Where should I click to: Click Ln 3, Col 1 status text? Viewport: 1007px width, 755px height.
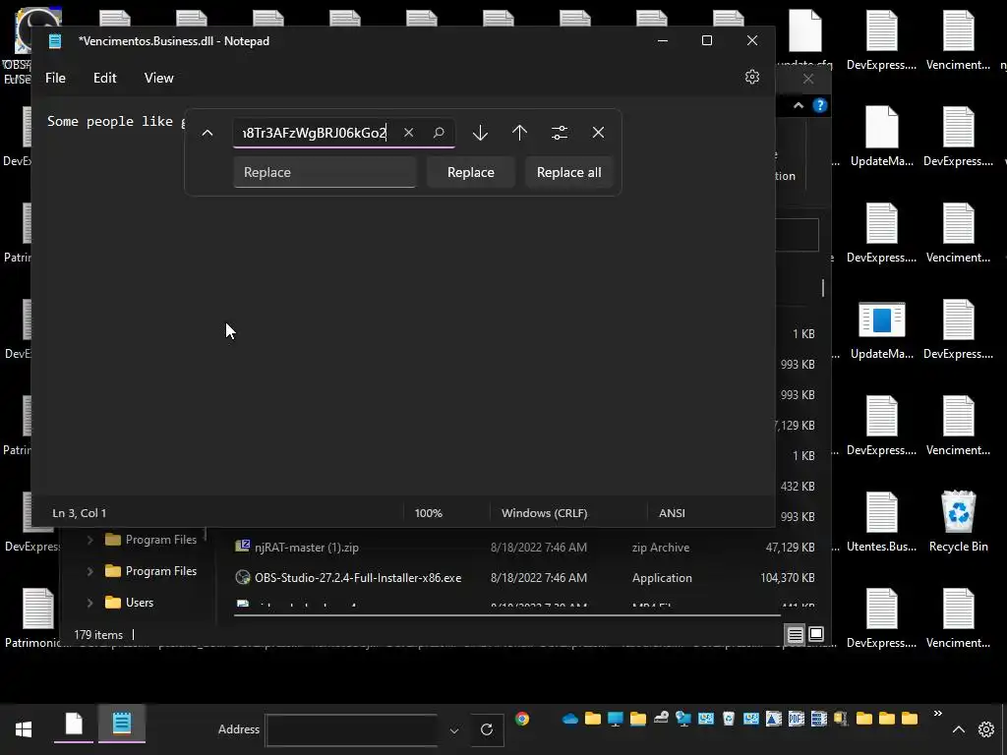coord(79,513)
